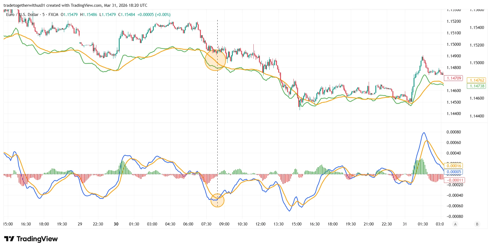Click the red histogram label -0.00011
This screenshot has height=249, width=491.
pyautogui.click(x=455, y=180)
